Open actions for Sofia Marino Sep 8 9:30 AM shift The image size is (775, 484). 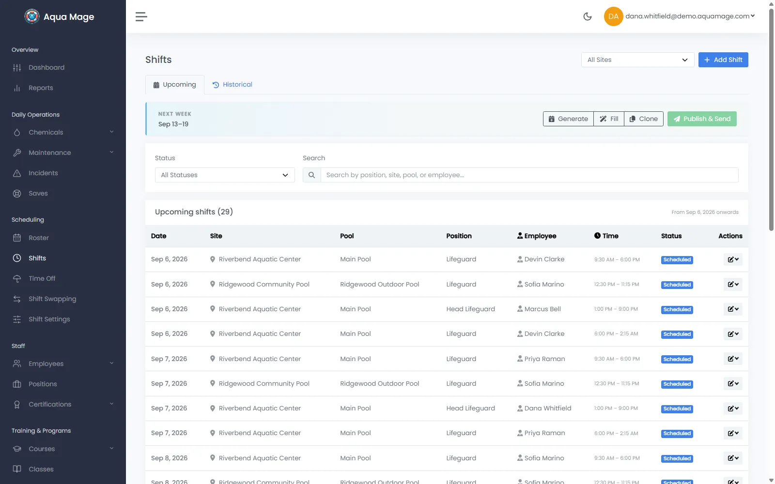coord(733,458)
